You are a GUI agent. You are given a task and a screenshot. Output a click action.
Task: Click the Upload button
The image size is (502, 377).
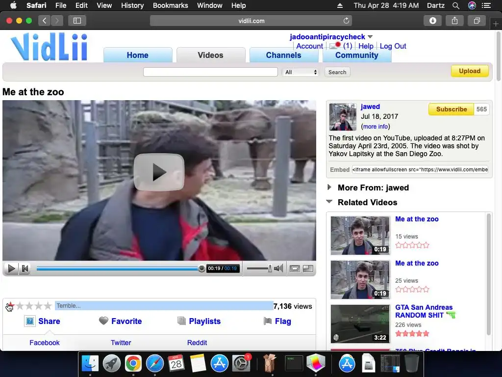coord(470,71)
